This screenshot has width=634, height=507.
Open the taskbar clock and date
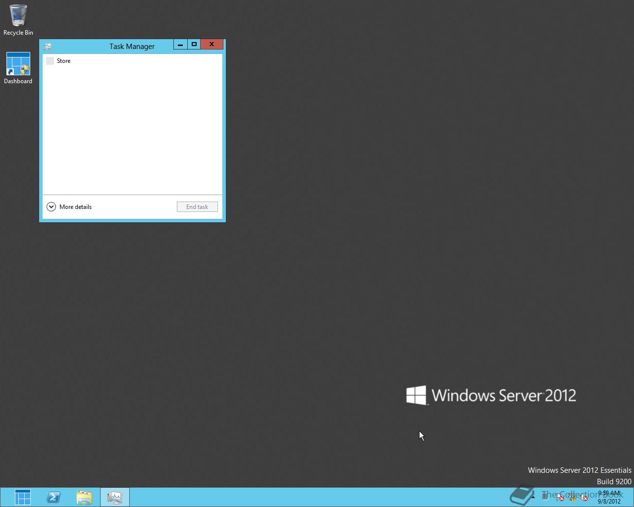(609, 497)
